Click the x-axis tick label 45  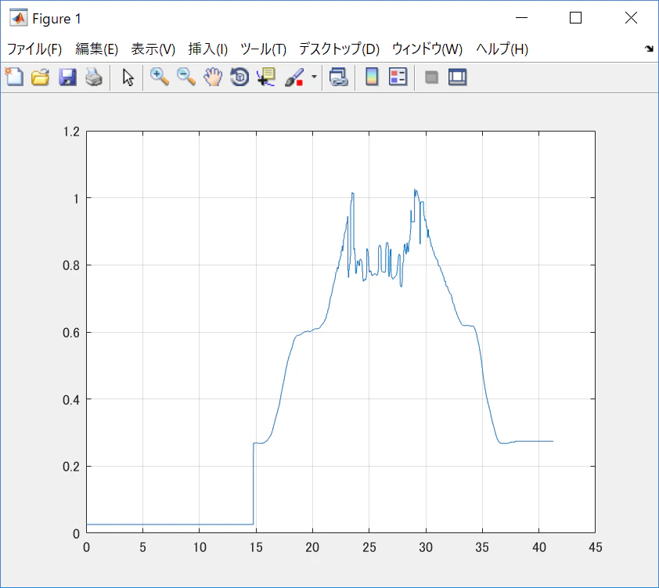coord(595,547)
